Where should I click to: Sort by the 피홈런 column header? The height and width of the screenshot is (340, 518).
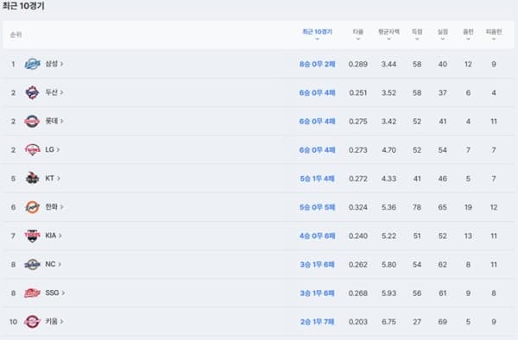(x=494, y=35)
